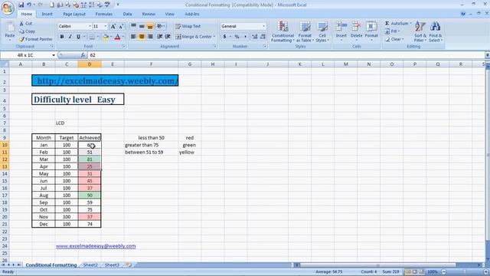Open the General number format dropdown
Image resolution: width=490 pixels, height=276 pixels.
[x=263, y=26]
